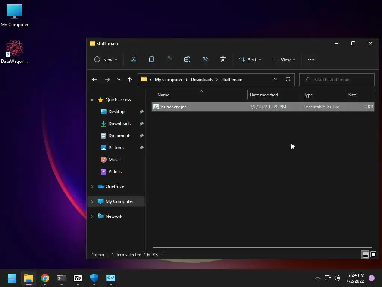The image size is (382, 287).
Task: Click the address bar folder icon
Action: (x=144, y=79)
